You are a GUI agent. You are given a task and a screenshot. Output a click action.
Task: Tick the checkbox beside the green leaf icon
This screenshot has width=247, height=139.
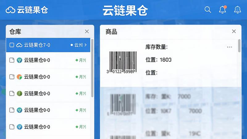12,94
